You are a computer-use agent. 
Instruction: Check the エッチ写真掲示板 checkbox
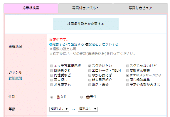pyautogui.click(x=51, y=66)
